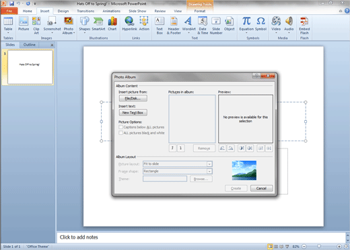Insert Date & Time

coord(203,22)
